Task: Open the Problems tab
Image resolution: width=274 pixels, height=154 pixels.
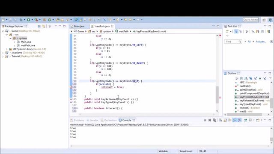Action: (x=77, y=120)
